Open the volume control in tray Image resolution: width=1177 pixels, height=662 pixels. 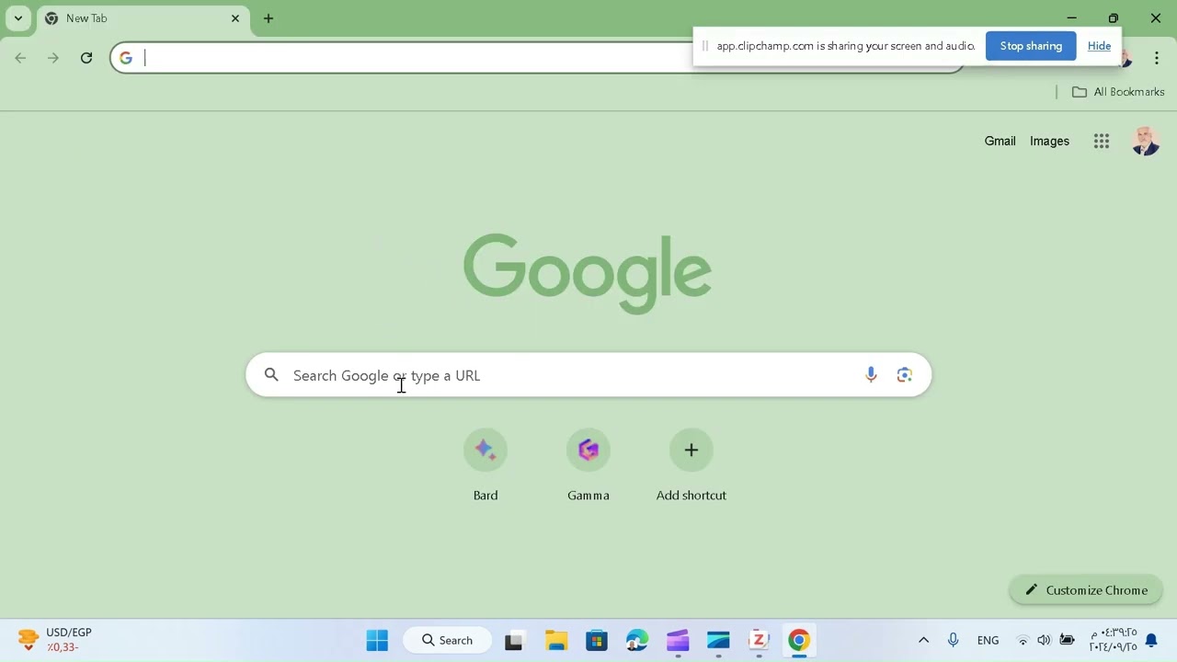[x=1044, y=640]
